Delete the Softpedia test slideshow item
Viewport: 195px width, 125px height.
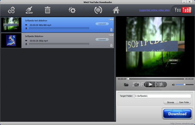tap(111, 30)
